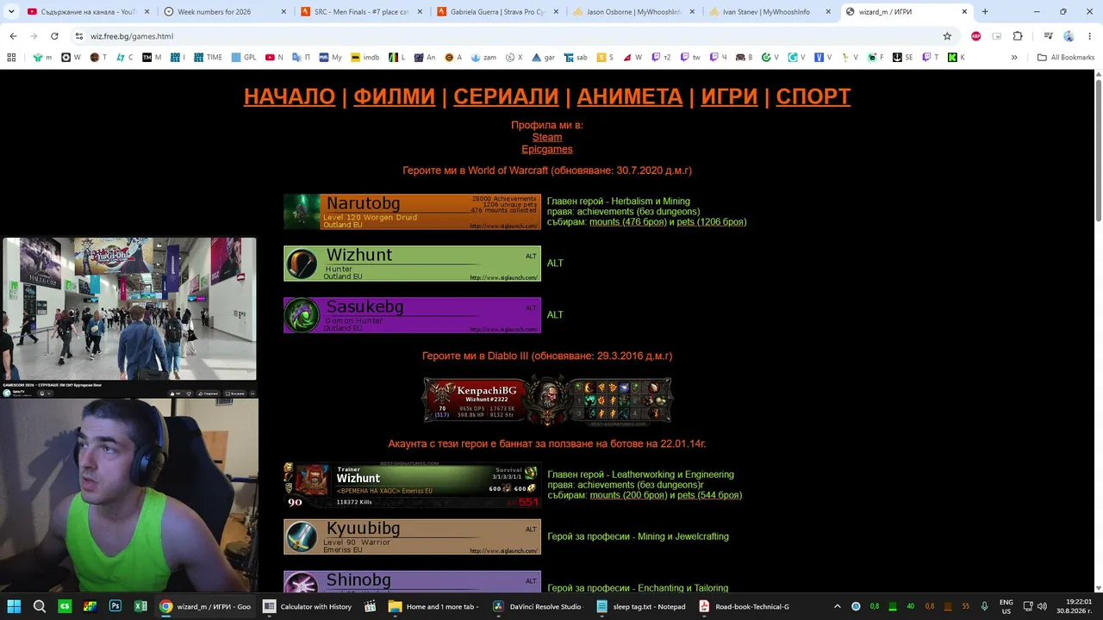The height and width of the screenshot is (620, 1103).
Task: Open the Steam profile link
Action: tap(547, 137)
